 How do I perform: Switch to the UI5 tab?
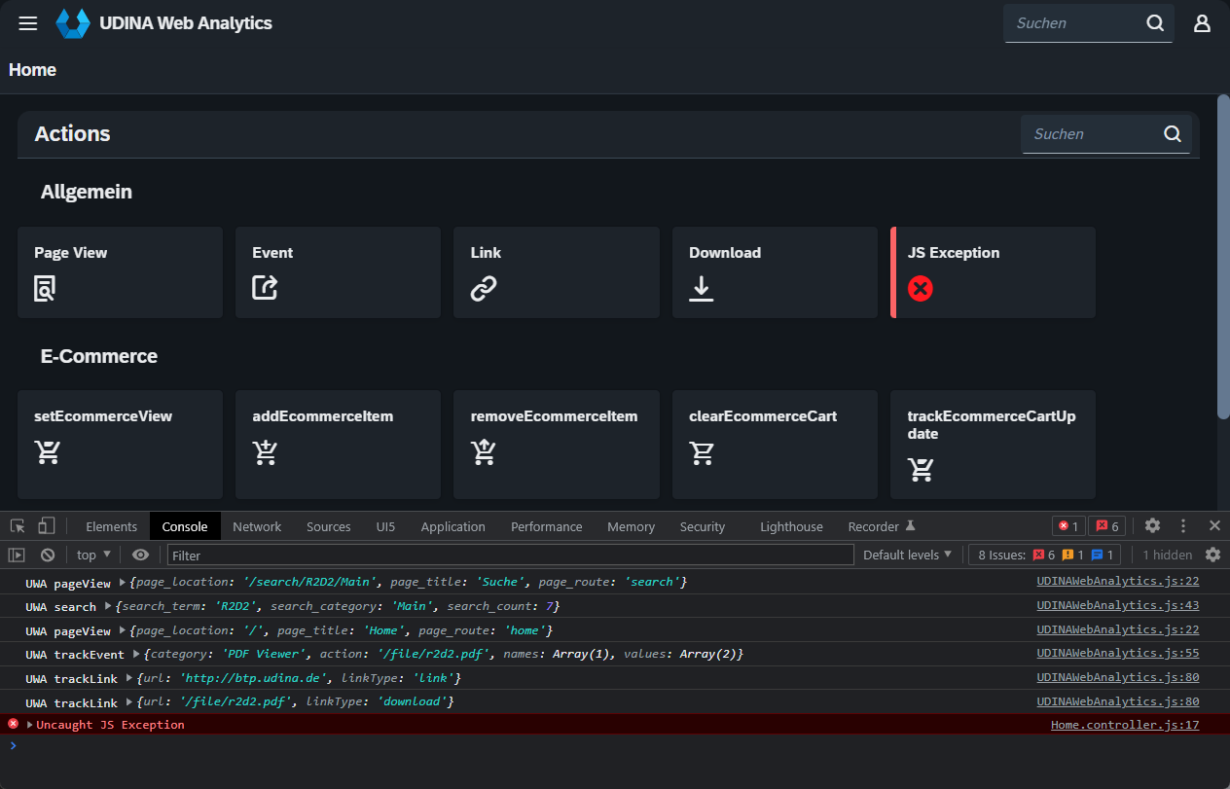(x=385, y=526)
